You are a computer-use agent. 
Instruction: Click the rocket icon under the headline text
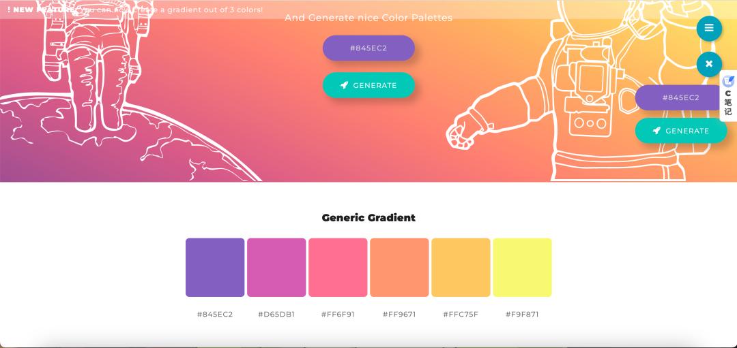[345, 85]
